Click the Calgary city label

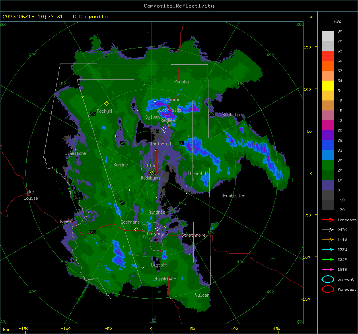[x=155, y=234]
